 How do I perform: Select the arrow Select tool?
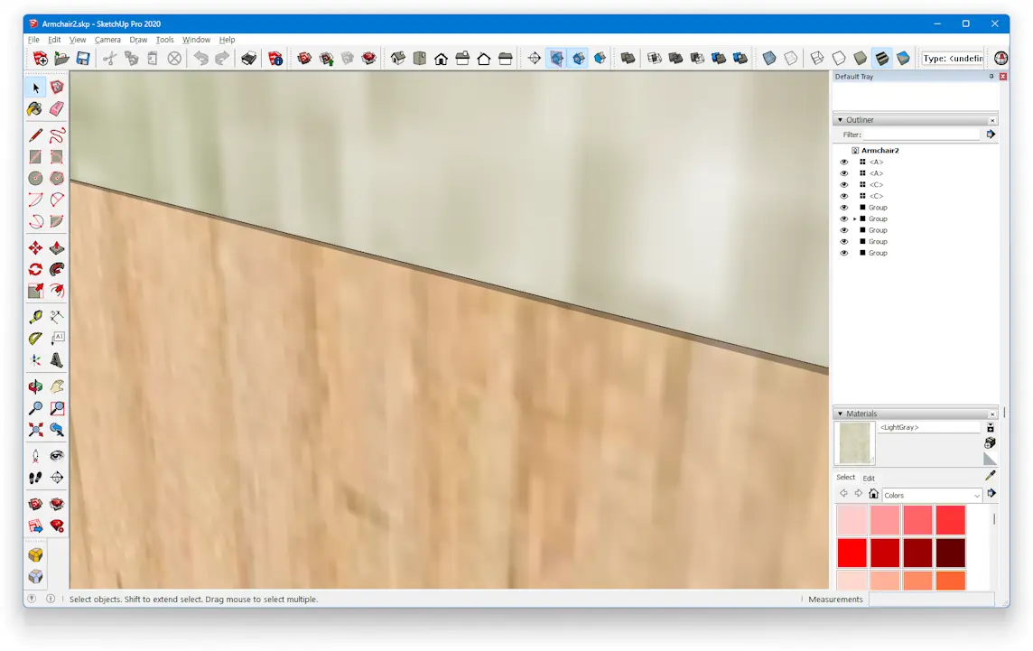click(x=35, y=88)
